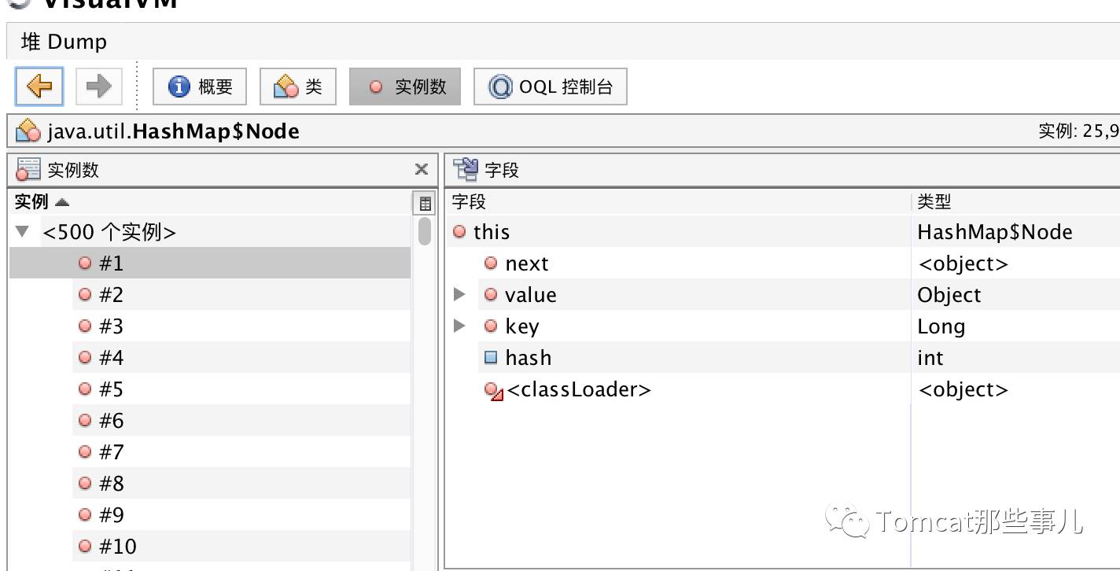Open the 类 classes view

click(x=297, y=87)
